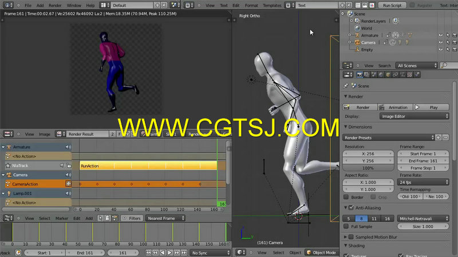
Task: Toggle keying record icon in timeline footer
Action: 18,252
